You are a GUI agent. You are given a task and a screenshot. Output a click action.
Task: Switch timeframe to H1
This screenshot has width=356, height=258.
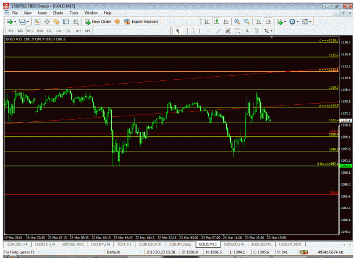tap(49, 31)
